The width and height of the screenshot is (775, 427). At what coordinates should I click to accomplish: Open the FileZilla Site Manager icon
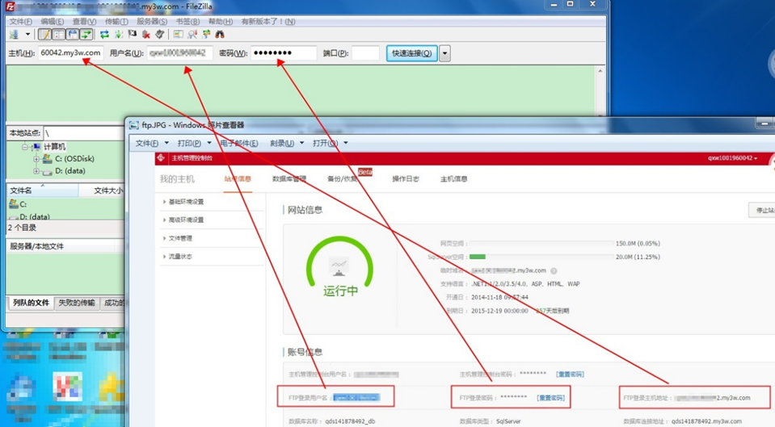[14, 34]
